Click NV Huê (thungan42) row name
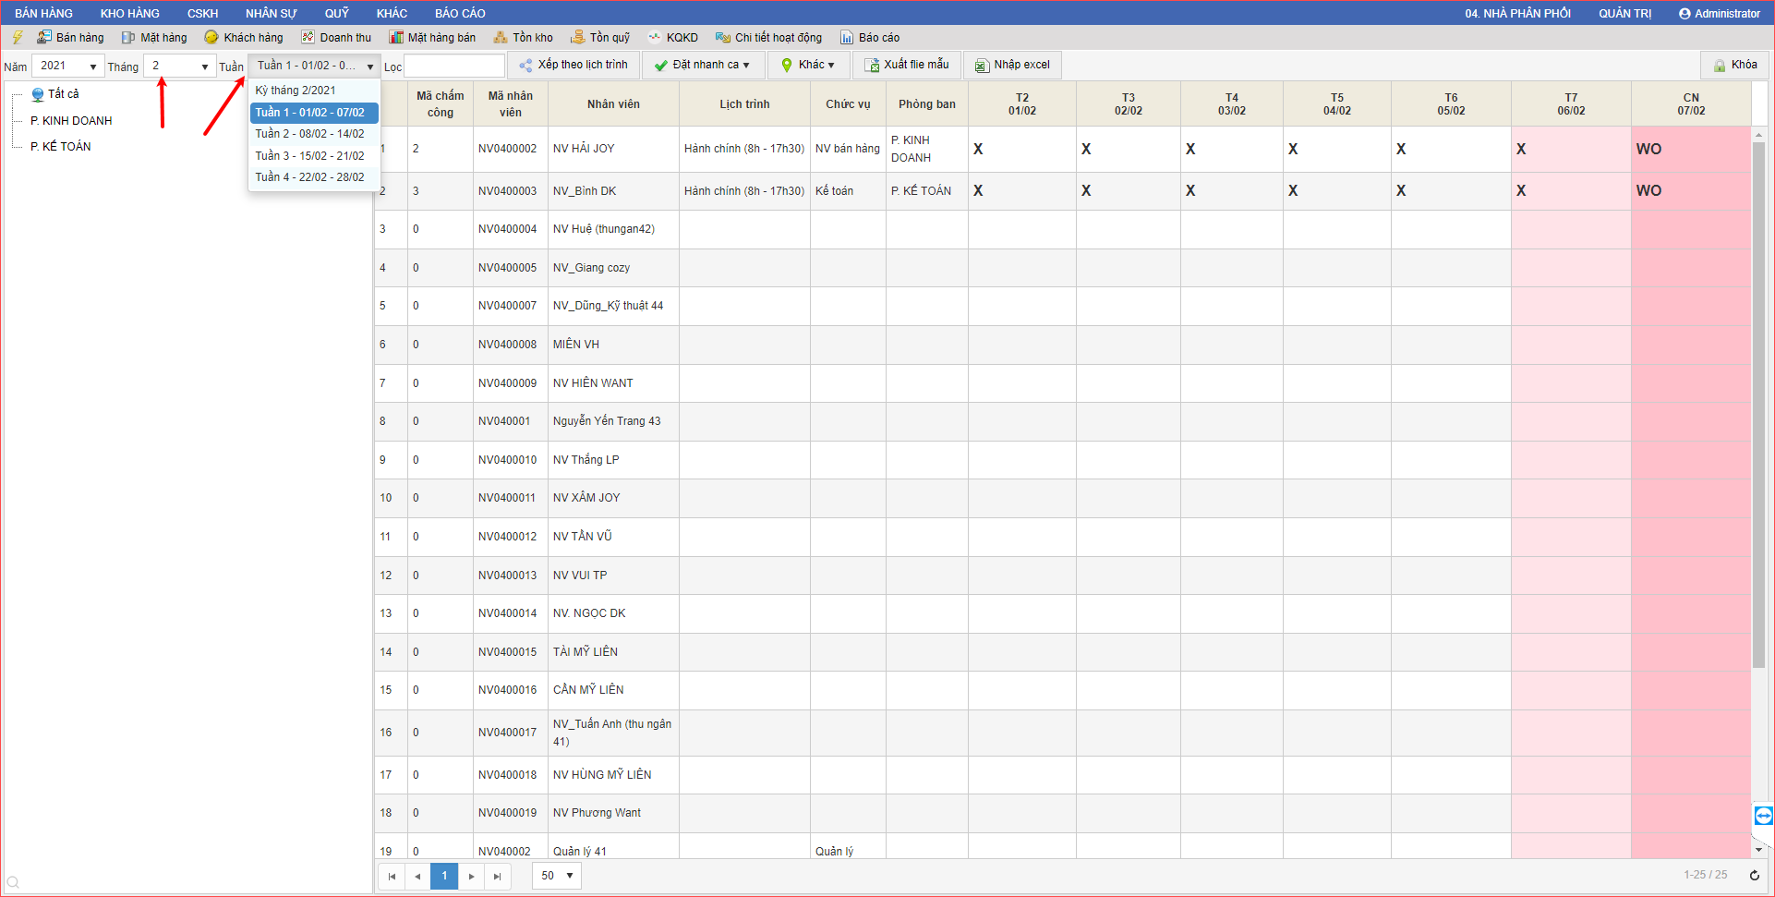Viewport: 1775px width, 897px height. [604, 229]
